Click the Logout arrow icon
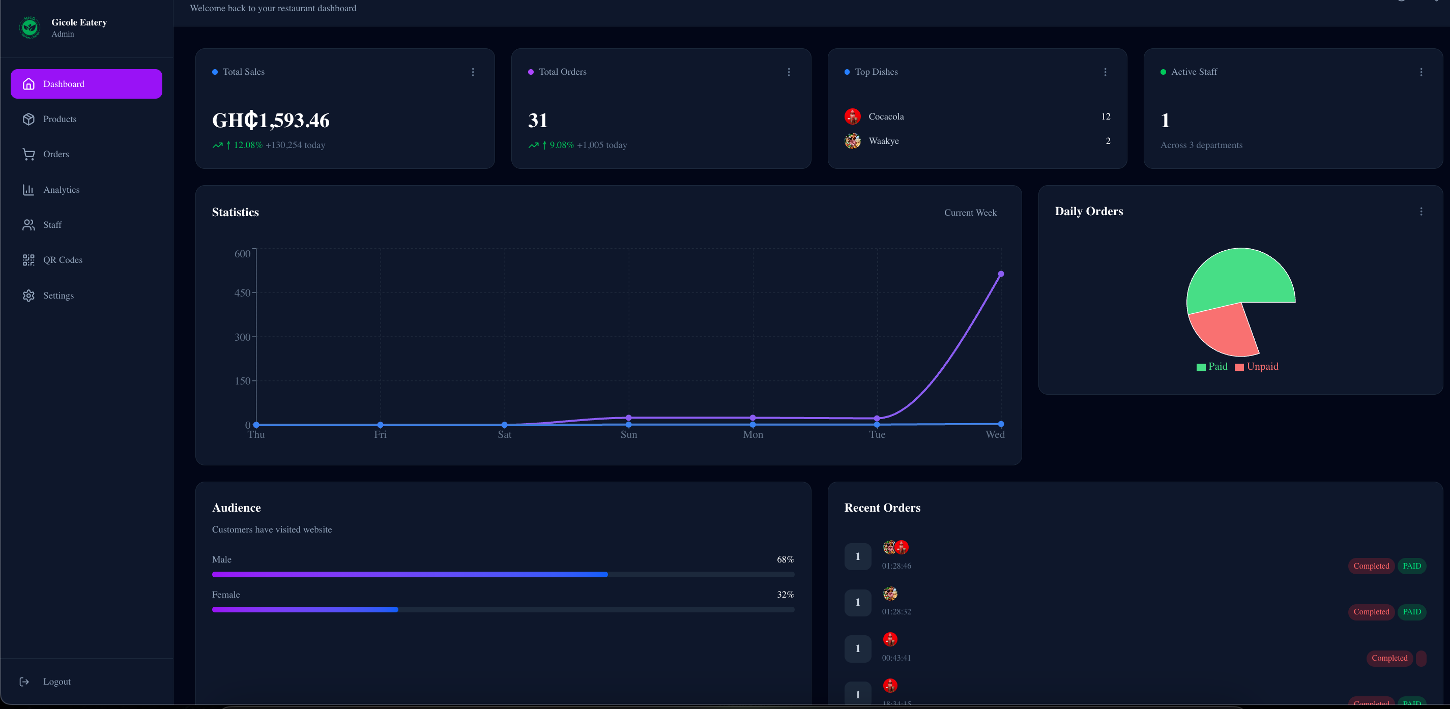Viewport: 1450px width, 709px height. (x=25, y=682)
